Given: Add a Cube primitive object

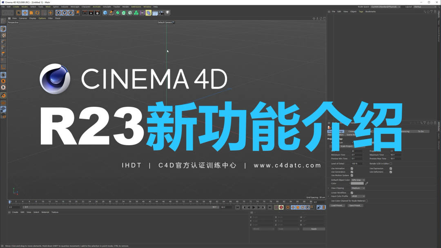Looking at the screenshot, I should pyautogui.click(x=105, y=13).
